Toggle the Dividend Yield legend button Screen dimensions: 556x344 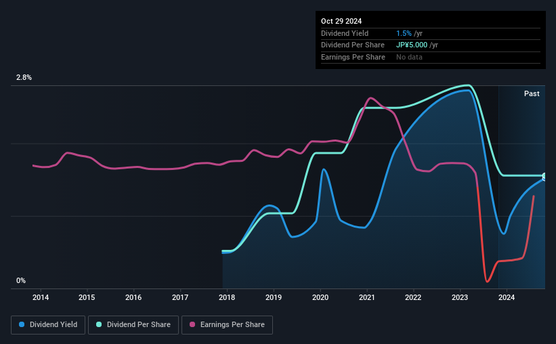[x=48, y=325]
